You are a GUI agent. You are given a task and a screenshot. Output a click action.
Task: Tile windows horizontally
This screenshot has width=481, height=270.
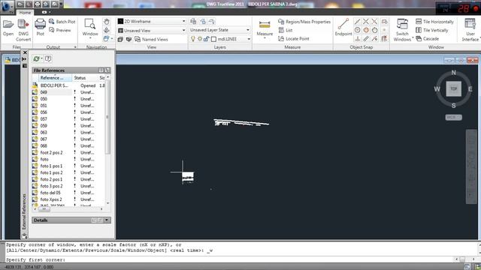coord(434,22)
